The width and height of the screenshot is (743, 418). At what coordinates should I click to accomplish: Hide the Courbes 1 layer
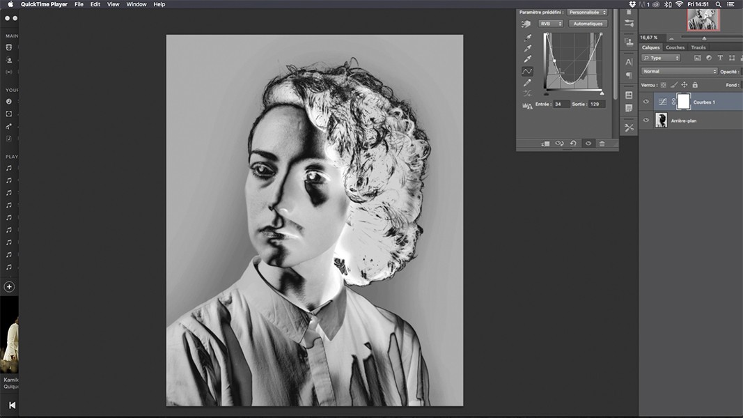[646, 102]
